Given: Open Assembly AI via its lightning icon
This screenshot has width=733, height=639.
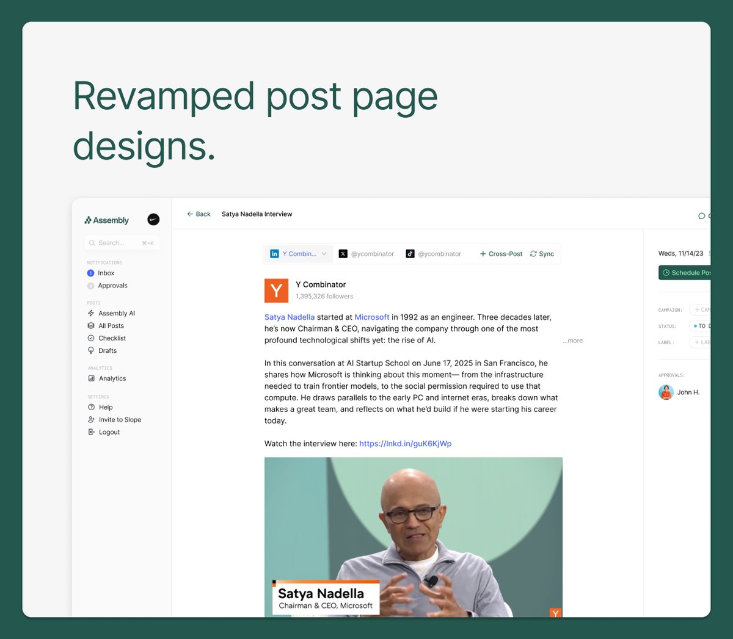Looking at the screenshot, I should point(91,313).
